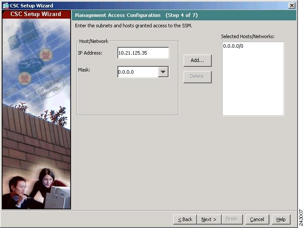This screenshot has width=304, height=228.
Task: Open the Mask dropdown arrow
Action: pos(163,72)
